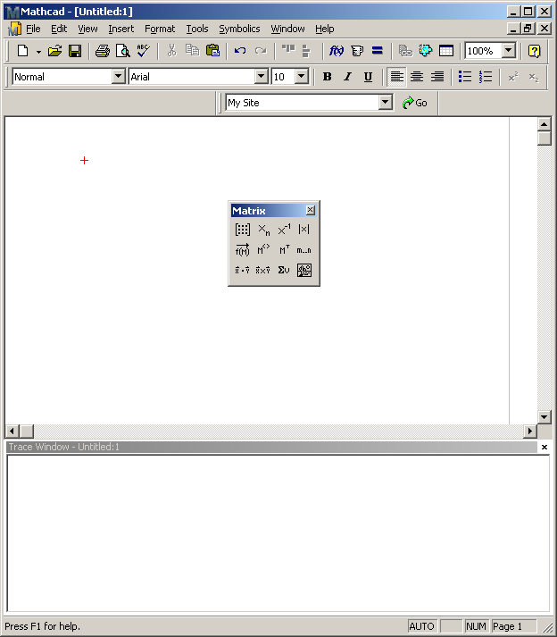The image size is (557, 637).
Task: Select Align Right paragraph alignment
Action: pyautogui.click(x=436, y=77)
